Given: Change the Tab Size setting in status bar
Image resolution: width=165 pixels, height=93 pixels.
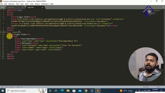Looking at the screenshot, I should coord(146,87).
